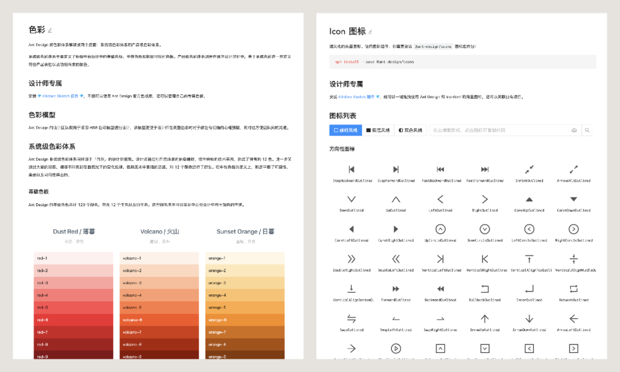The width and height of the screenshot is (620, 372).
Task: Click the edit pencil beside Icon title
Action: pyautogui.click(x=370, y=32)
